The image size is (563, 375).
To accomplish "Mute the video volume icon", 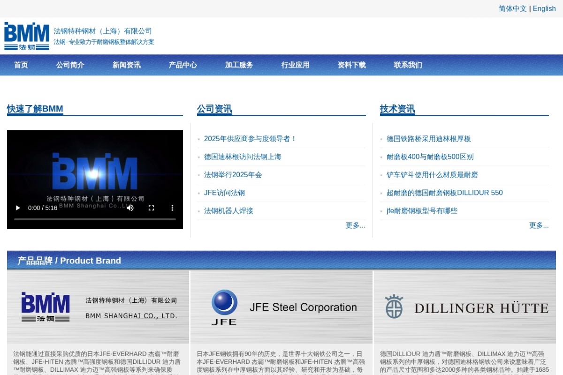I will 130,208.
